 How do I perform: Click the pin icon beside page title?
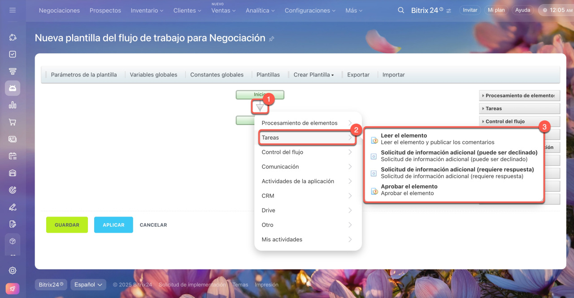click(x=271, y=39)
